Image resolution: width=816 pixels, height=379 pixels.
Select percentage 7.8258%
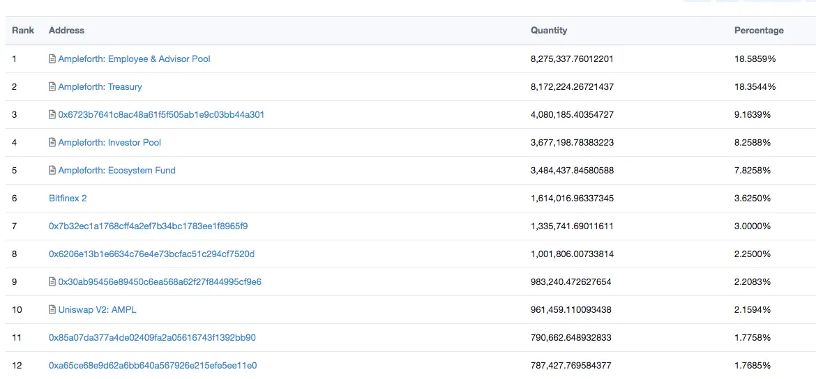tap(753, 171)
